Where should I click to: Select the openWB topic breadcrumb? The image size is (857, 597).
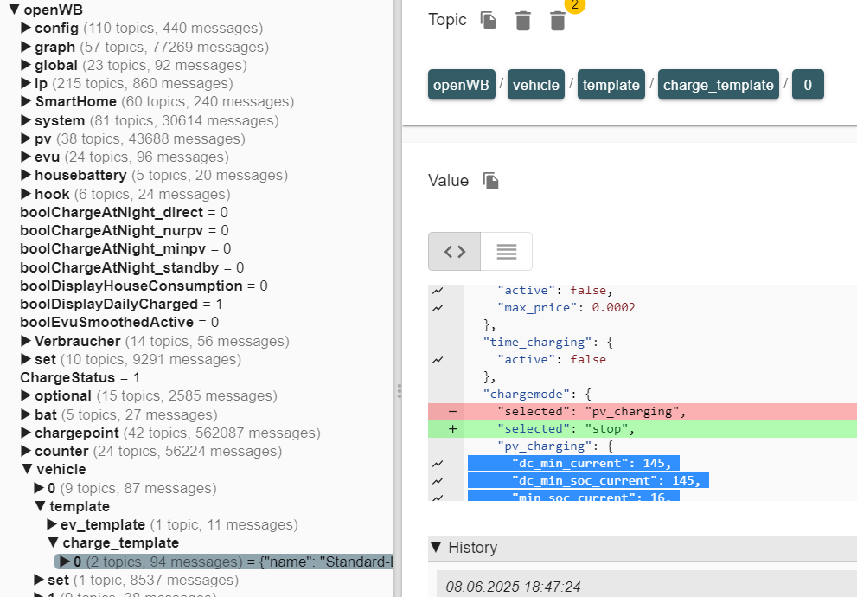(x=461, y=85)
